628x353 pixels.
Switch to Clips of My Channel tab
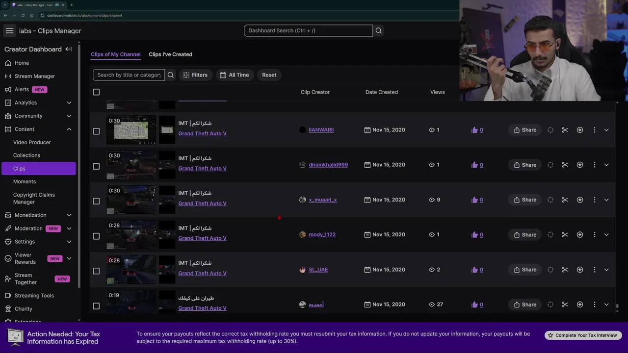point(116,54)
